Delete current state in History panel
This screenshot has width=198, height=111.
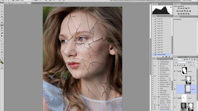pos(169,57)
